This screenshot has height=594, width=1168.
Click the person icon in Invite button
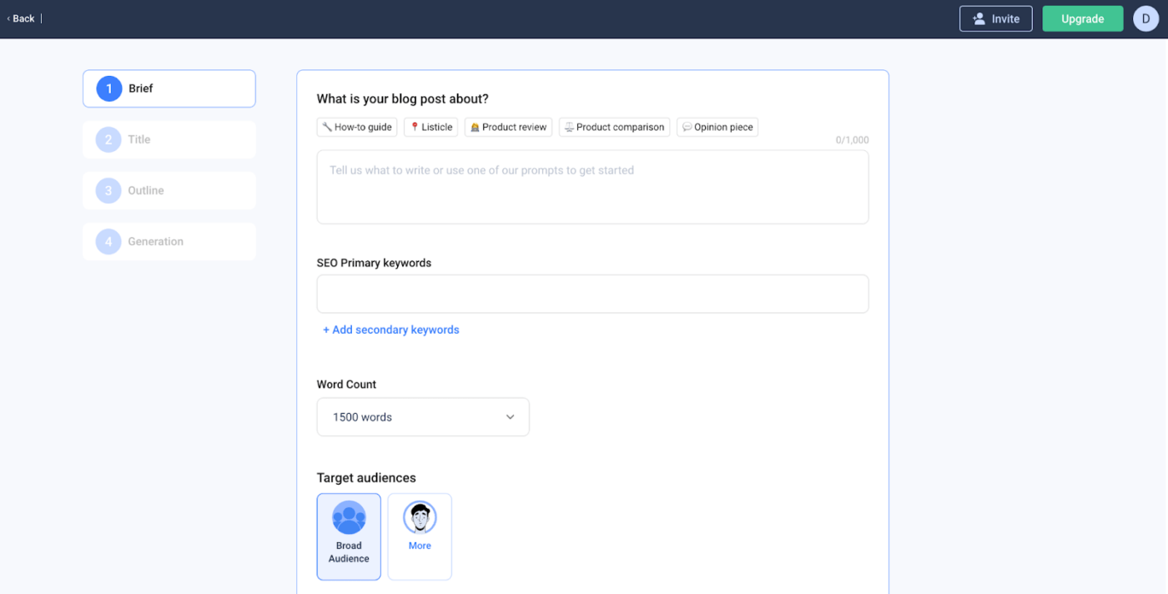tap(979, 18)
